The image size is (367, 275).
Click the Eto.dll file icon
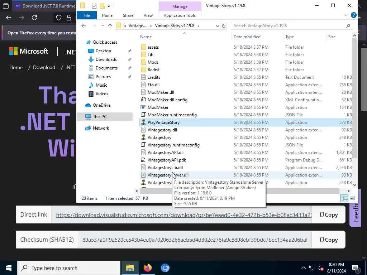(143, 85)
